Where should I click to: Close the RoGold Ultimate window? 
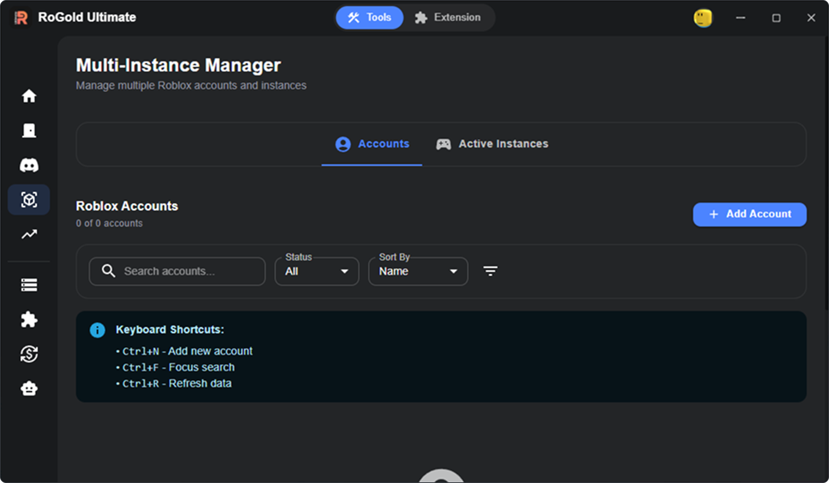[811, 18]
